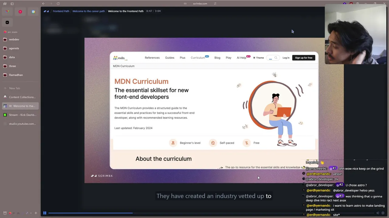Toggle the Arc sidebar panel
389x218 pixels.
coord(12,4)
